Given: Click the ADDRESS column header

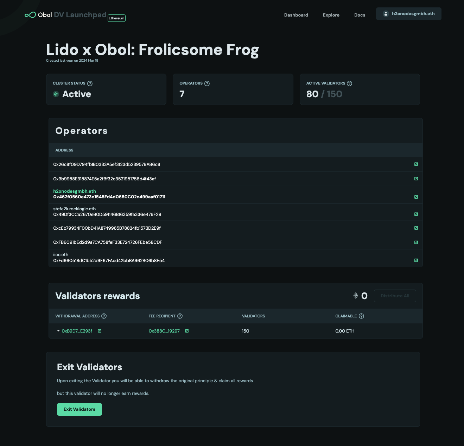Looking at the screenshot, I should [x=64, y=150].
